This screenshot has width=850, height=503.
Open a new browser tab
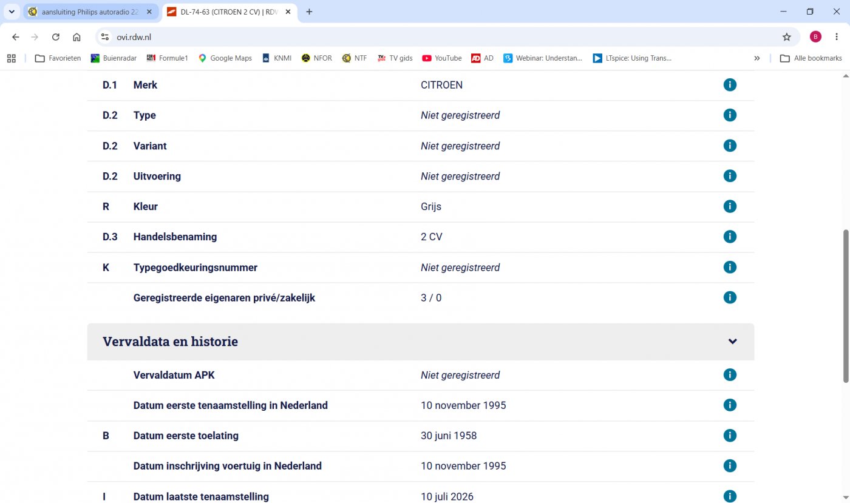tap(309, 12)
